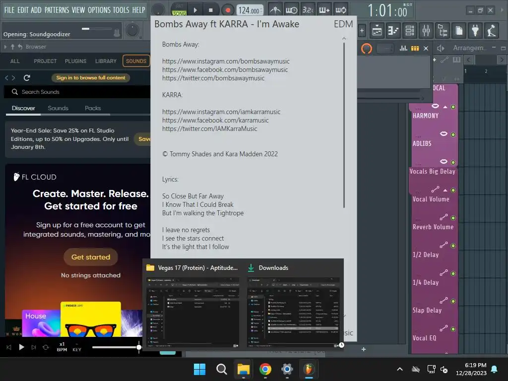Toggle typing keyboard to piano icon
This screenshot has height=381, width=508.
coord(324,10)
